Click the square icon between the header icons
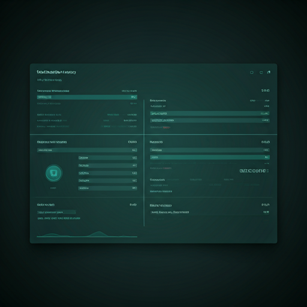Viewport: 307px width, 307px height. (x=261, y=73)
